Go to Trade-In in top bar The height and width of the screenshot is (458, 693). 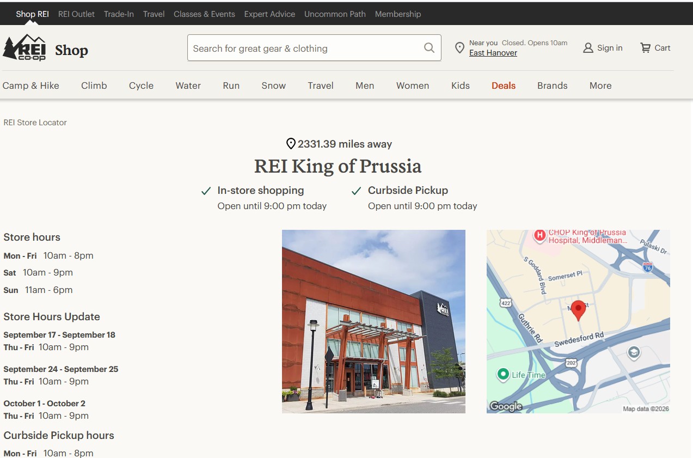click(119, 14)
